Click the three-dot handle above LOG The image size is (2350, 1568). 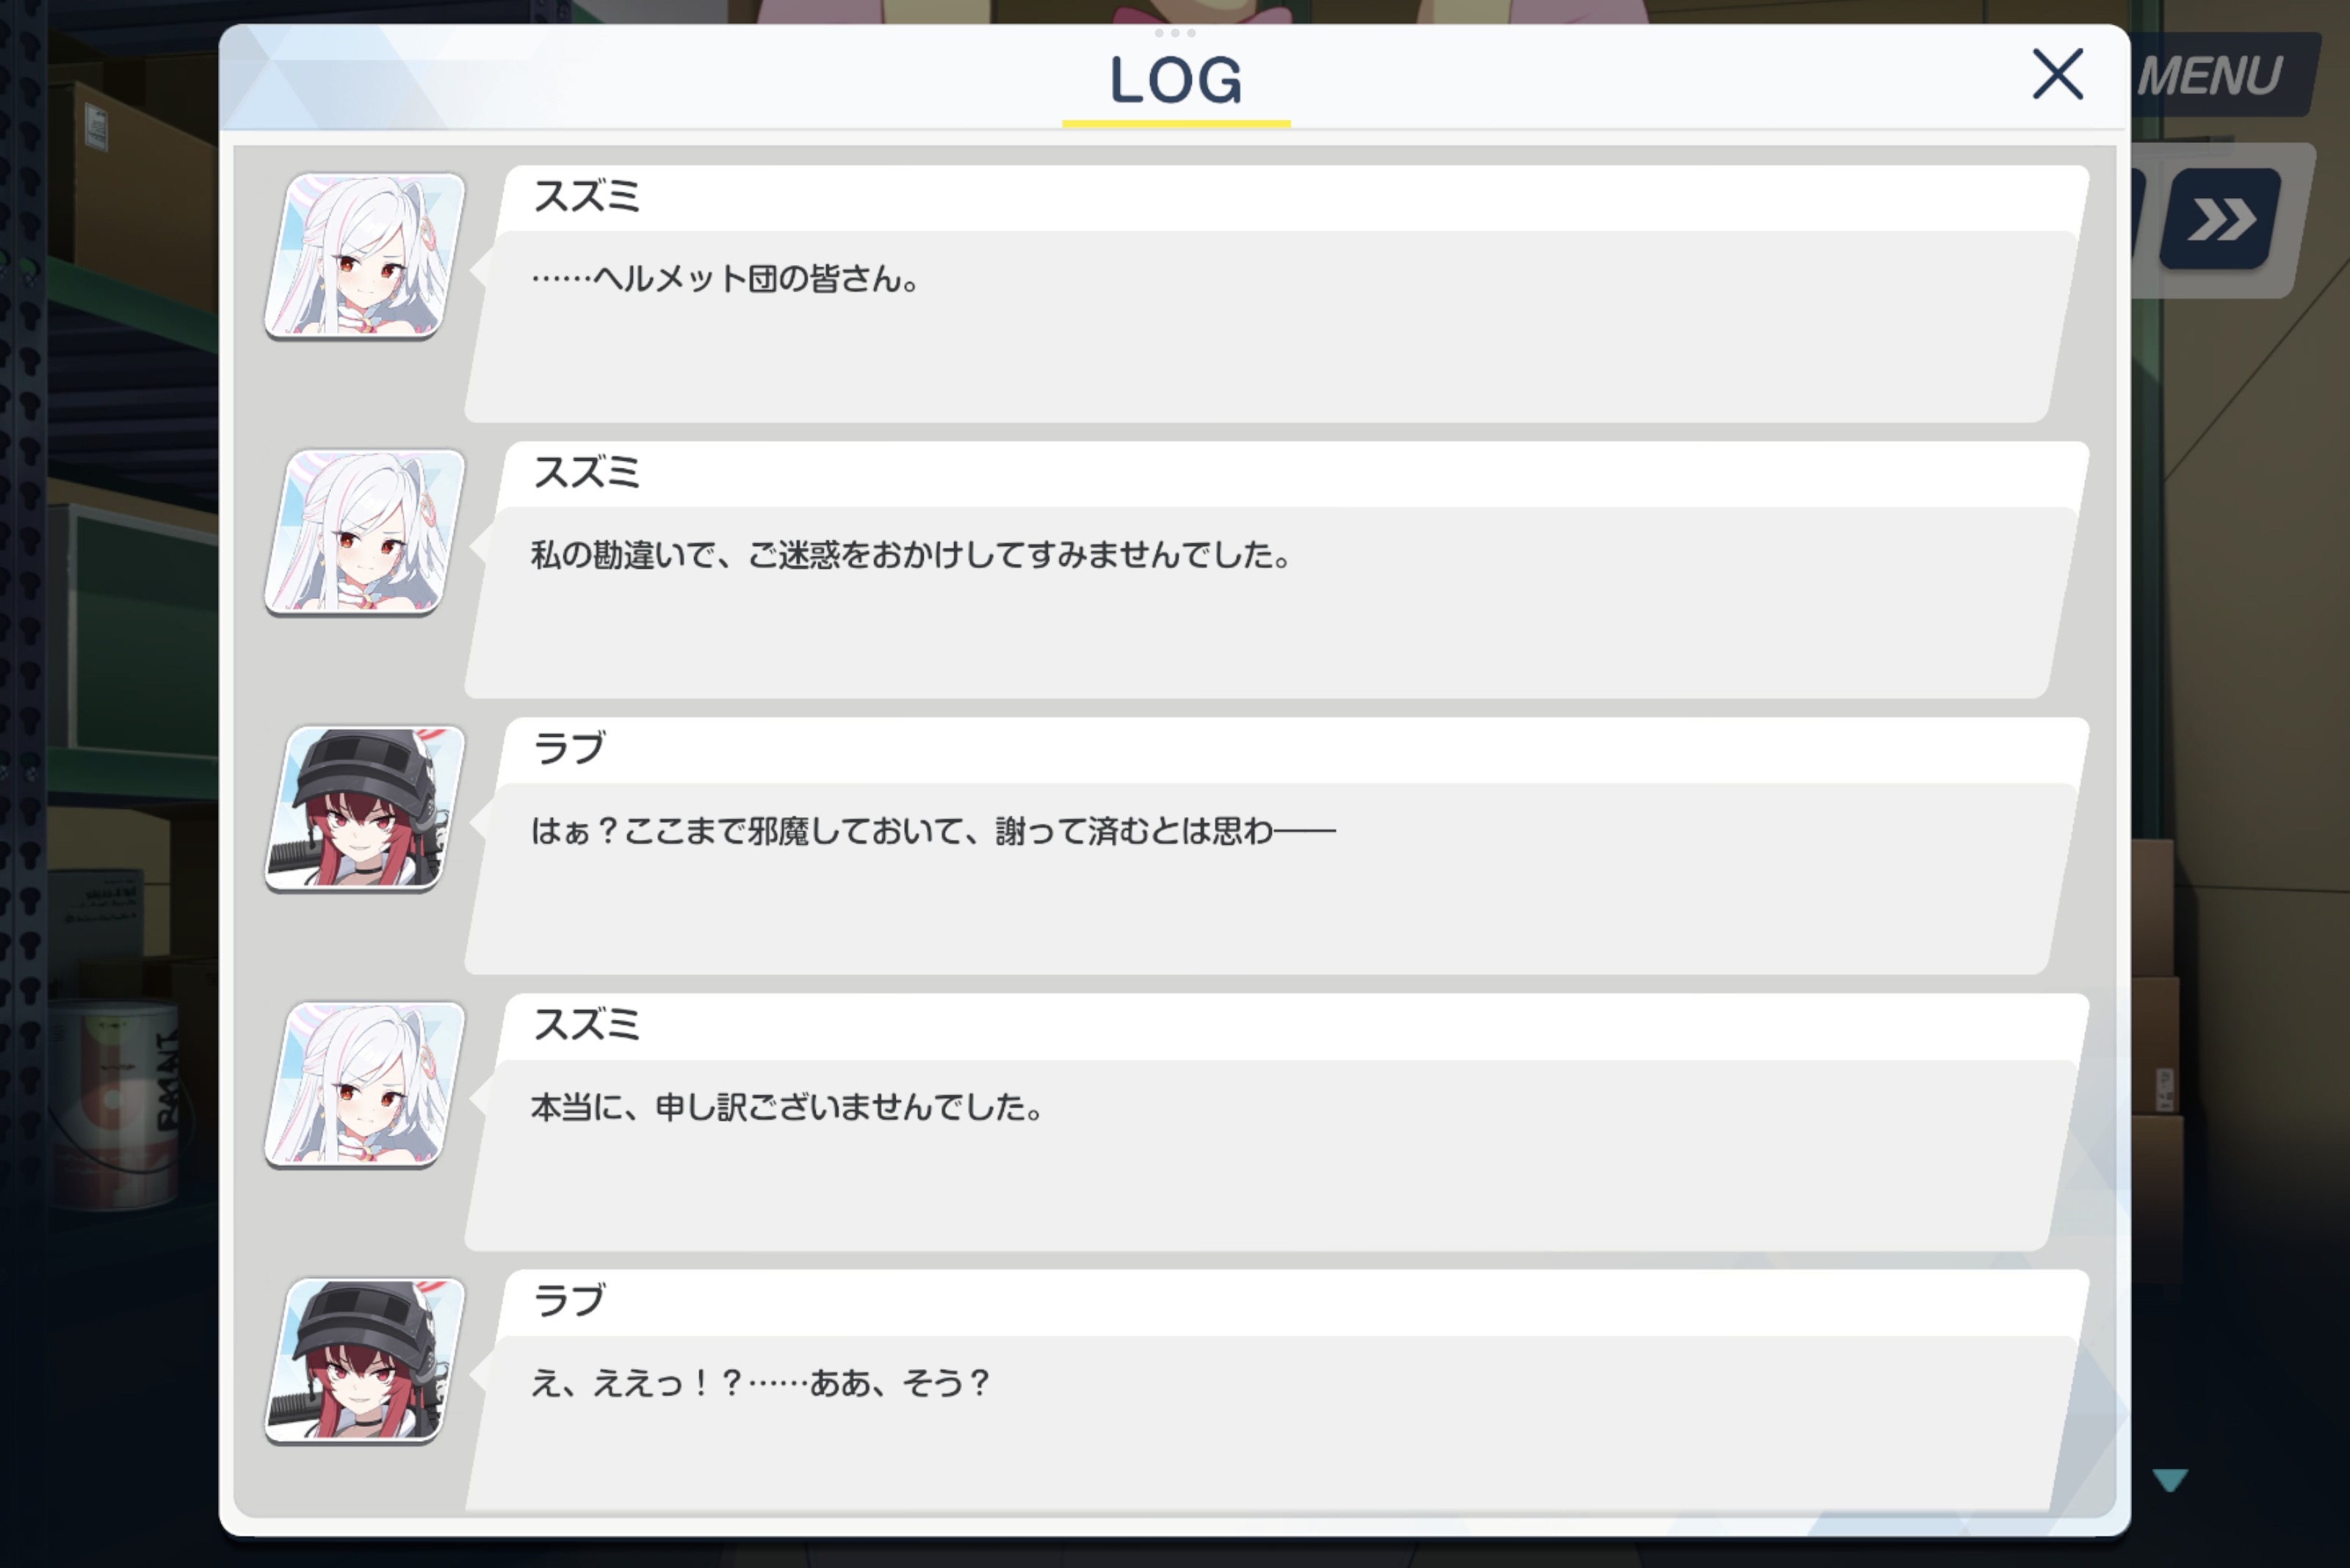tap(1174, 33)
